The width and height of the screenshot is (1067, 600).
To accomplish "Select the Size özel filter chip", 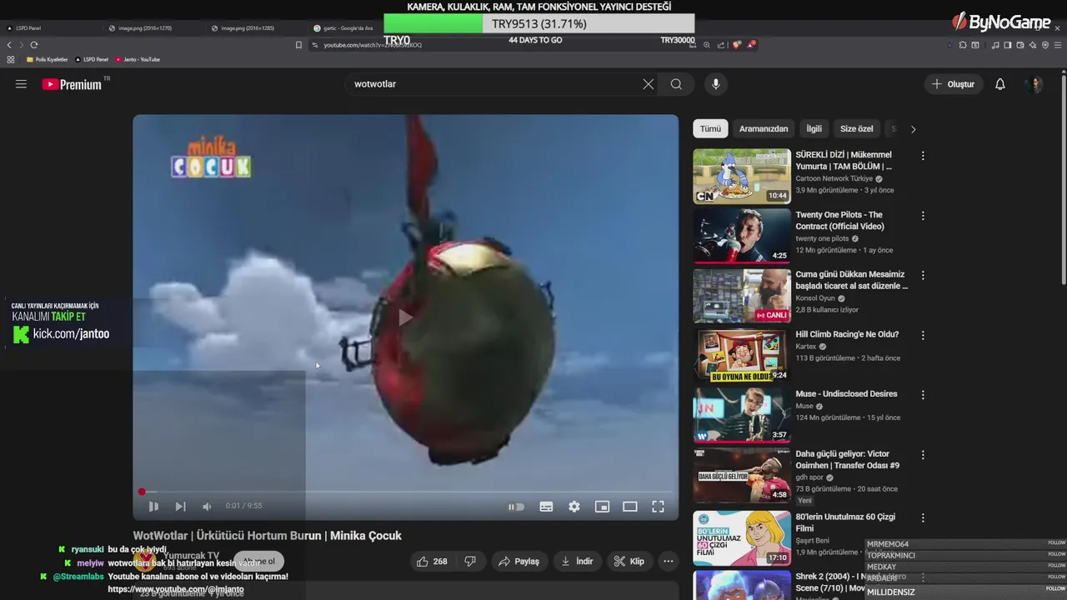I will click(x=856, y=129).
